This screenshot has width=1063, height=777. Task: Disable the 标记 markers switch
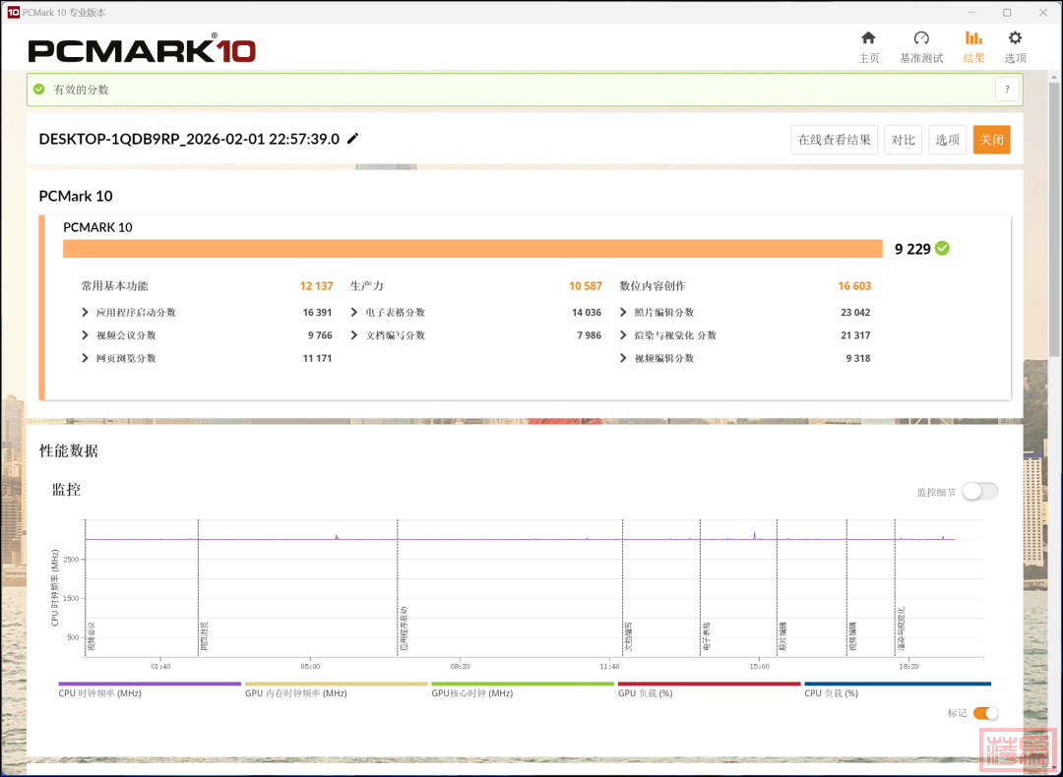[985, 713]
